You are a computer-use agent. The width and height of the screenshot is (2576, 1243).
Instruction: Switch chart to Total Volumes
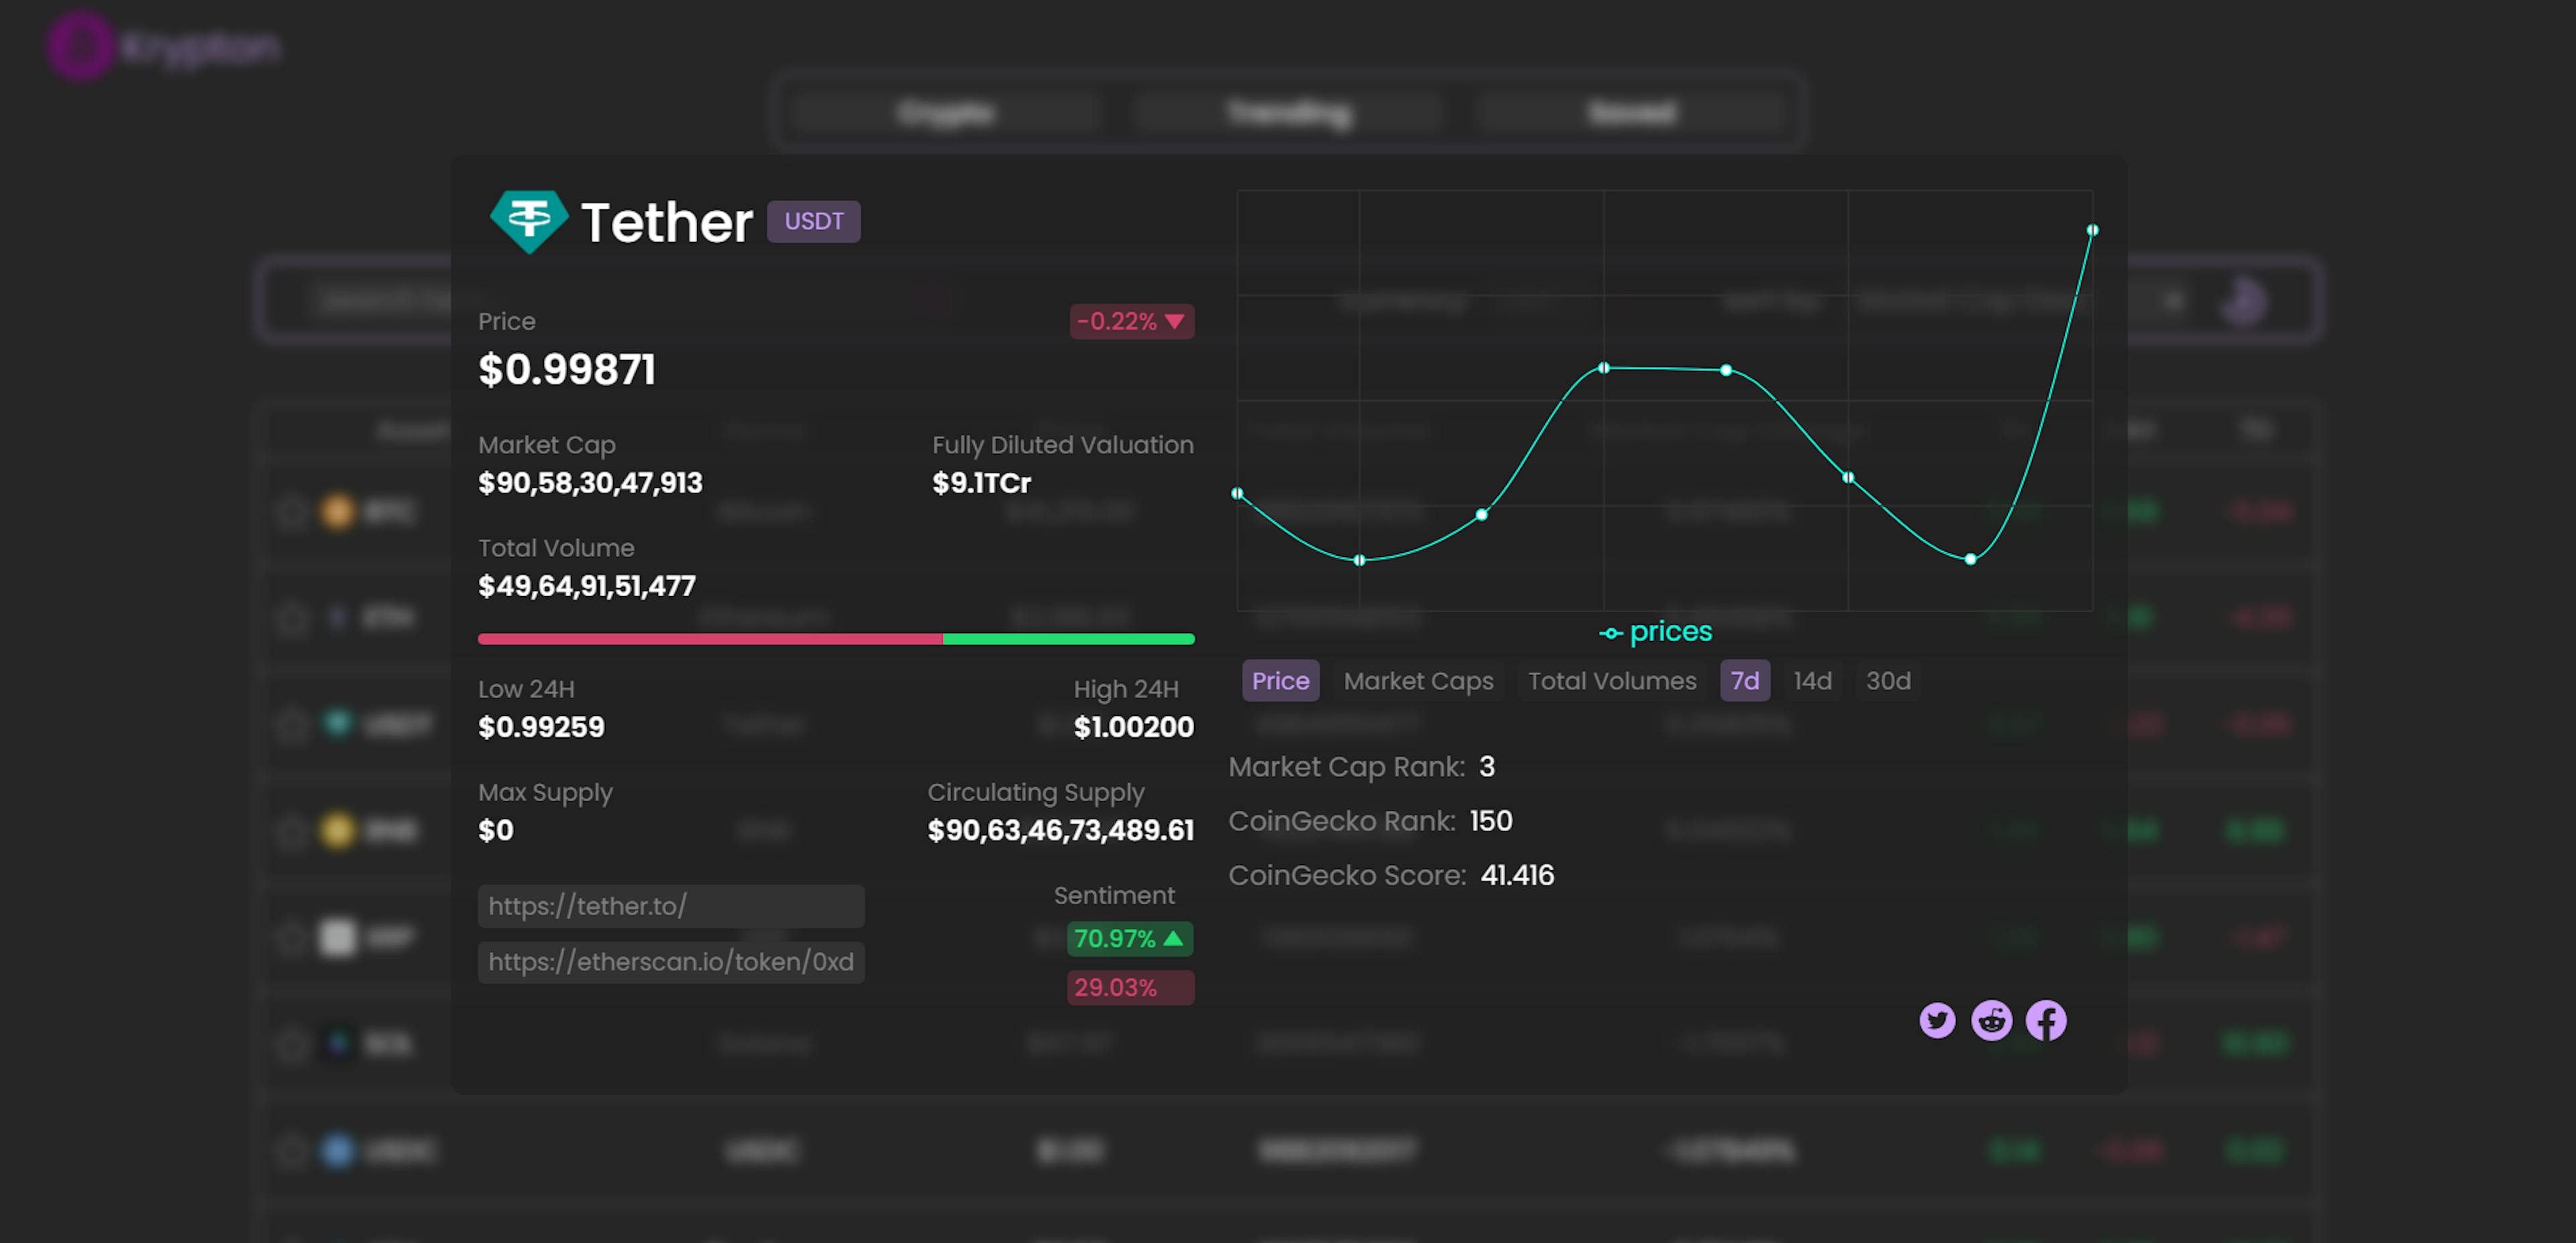(x=1612, y=680)
